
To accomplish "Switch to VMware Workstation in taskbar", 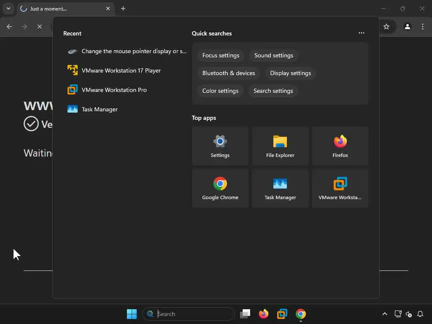I will click(x=282, y=314).
